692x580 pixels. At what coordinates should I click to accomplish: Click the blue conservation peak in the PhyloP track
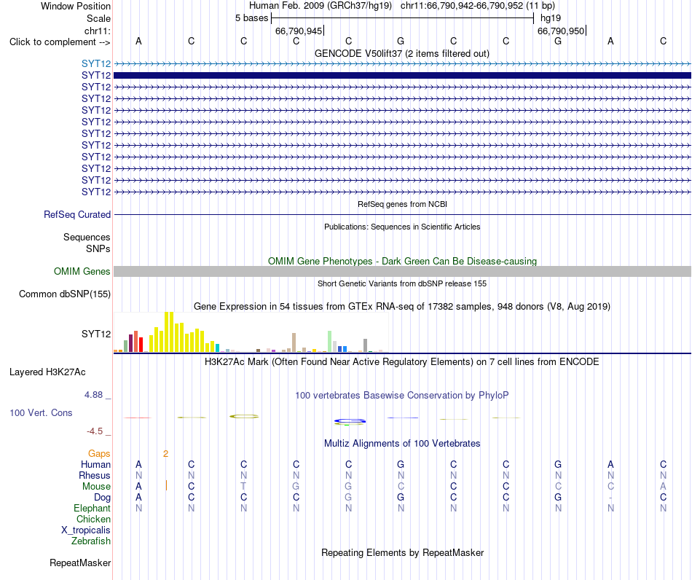point(350,420)
